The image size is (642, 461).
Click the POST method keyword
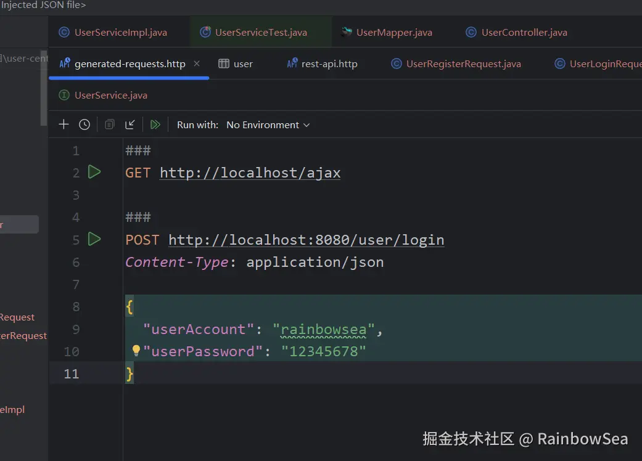point(142,240)
